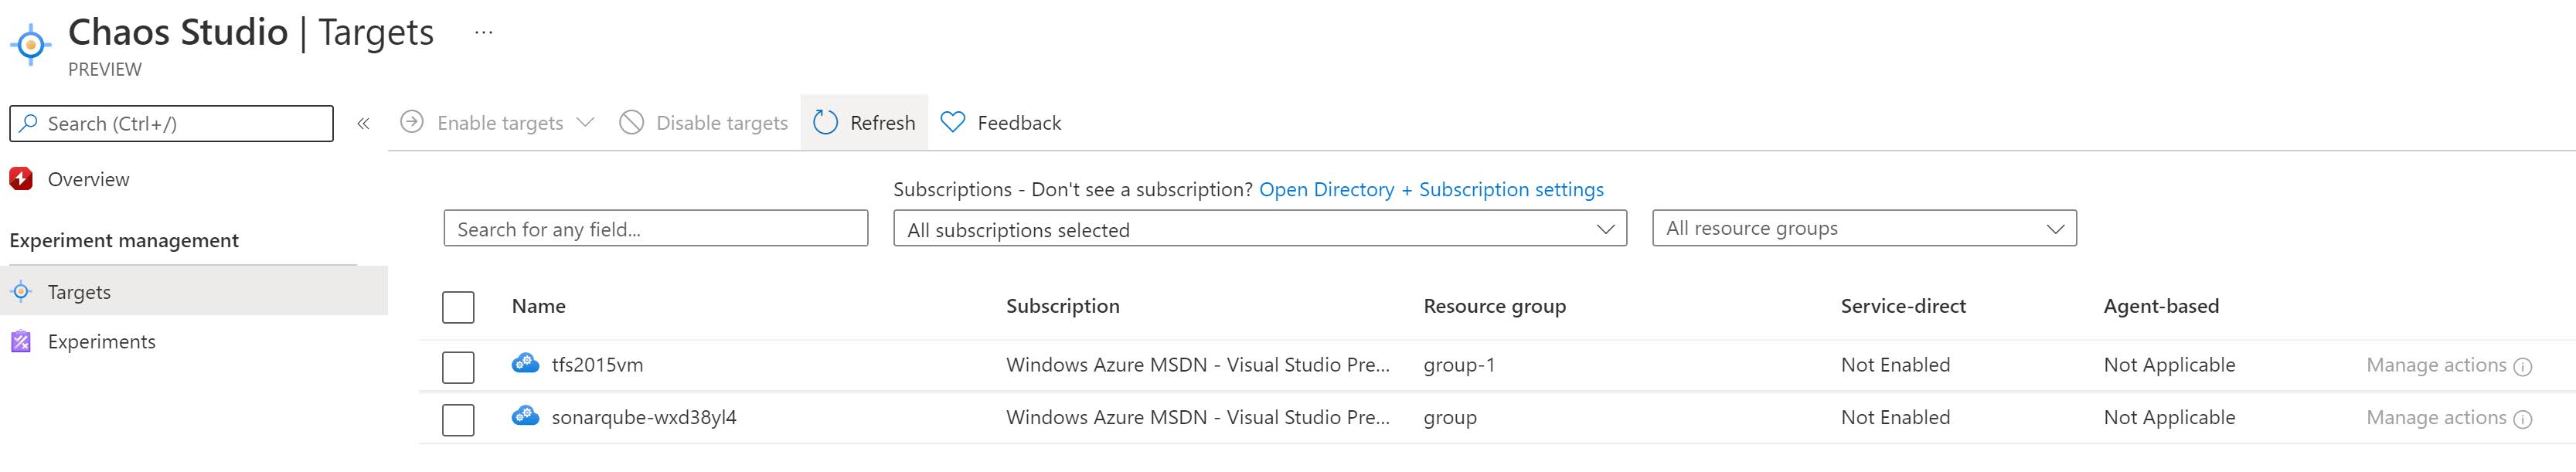
Task: Collapse the sidebar with double-chevron icon
Action: [363, 123]
